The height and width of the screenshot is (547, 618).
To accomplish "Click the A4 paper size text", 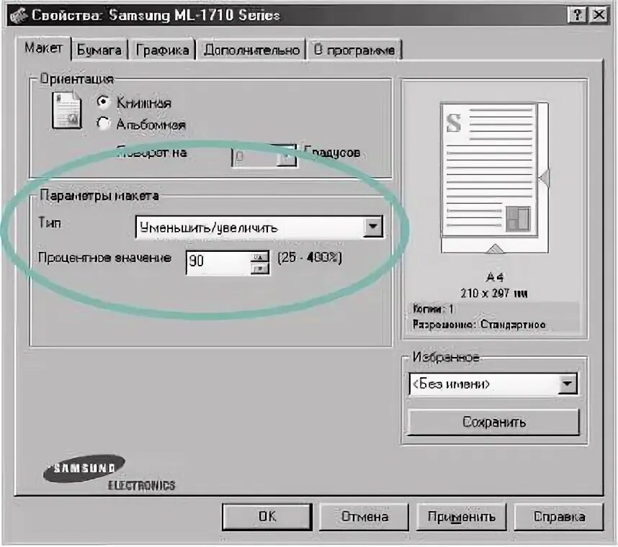I will [x=495, y=277].
